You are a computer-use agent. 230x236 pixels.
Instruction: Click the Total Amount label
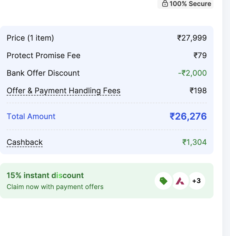31,116
